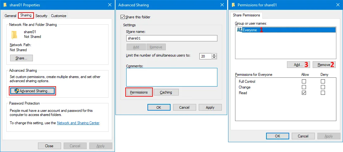
Task: Click folder icon in Permissions title bar
Action: (x=233, y=5)
